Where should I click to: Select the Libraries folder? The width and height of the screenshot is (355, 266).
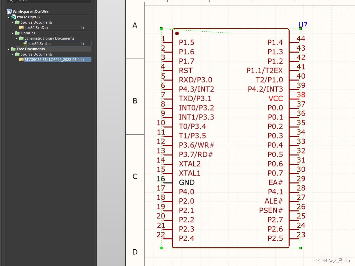point(28,33)
